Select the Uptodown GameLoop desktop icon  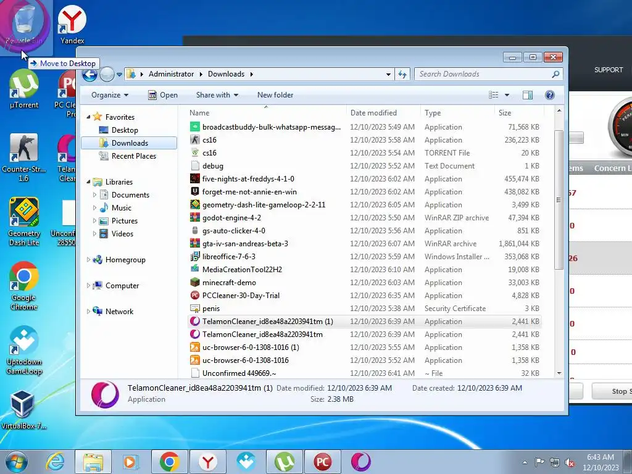tap(24, 350)
